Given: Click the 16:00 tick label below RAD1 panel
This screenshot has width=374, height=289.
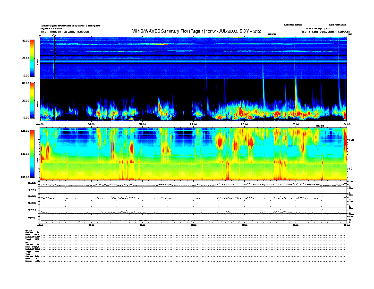Looking at the screenshot, I should click(245, 124).
